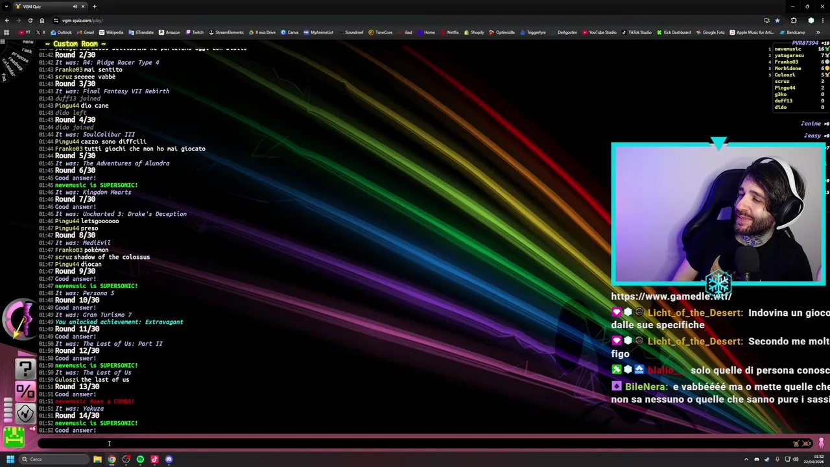Image resolution: width=830 pixels, height=467 pixels.
Task: Click 'It was: Yakuza' chat line
Action: (79, 409)
